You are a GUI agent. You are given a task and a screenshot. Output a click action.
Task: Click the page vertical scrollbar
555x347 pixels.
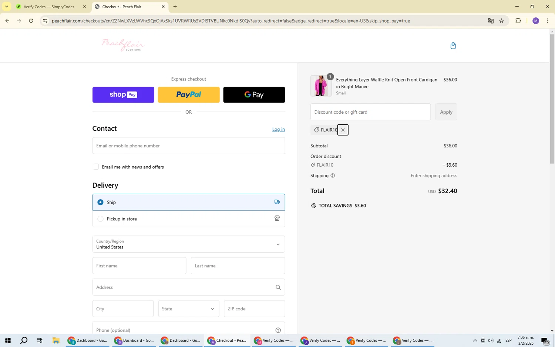click(x=552, y=99)
